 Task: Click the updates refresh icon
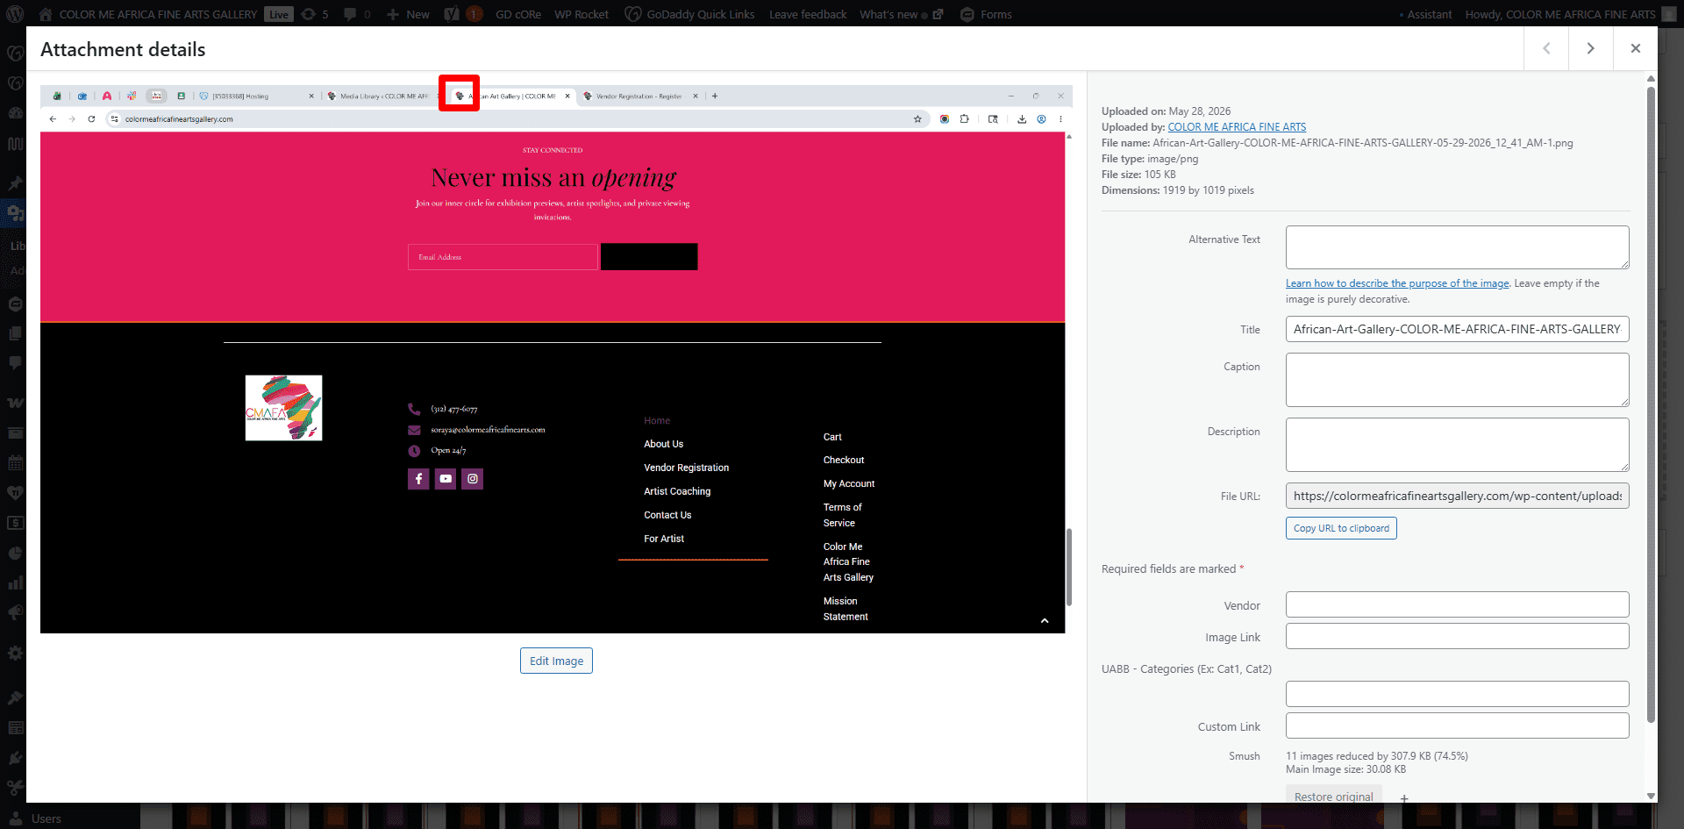pos(308,14)
